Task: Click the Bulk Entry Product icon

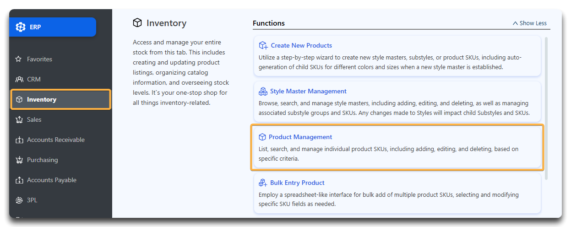Action: 263,183
